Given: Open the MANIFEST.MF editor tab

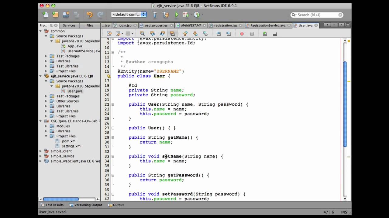Looking at the screenshot, I should [x=191, y=25].
